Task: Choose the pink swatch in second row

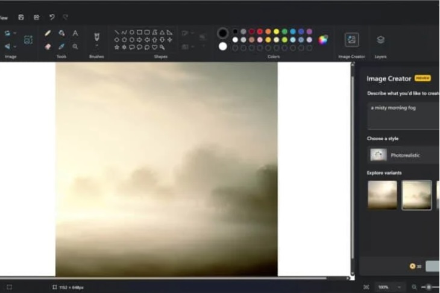Action: click(x=260, y=40)
